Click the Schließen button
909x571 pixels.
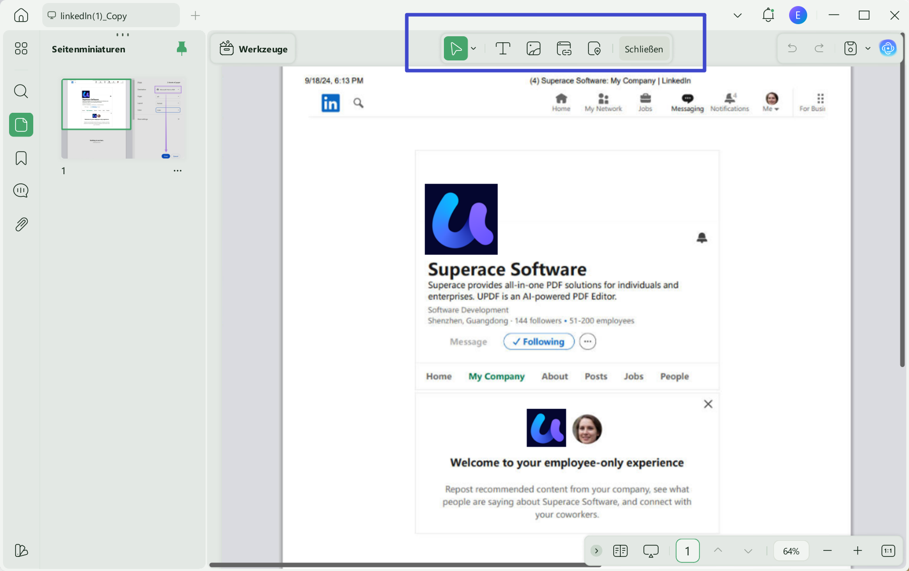[x=644, y=49]
